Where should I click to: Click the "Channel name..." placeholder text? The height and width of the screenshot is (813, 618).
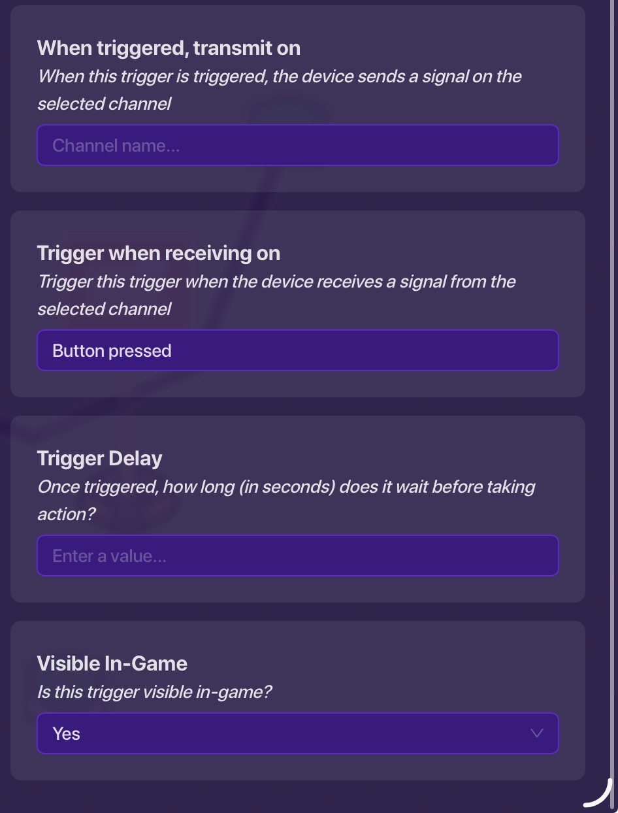tap(116, 145)
